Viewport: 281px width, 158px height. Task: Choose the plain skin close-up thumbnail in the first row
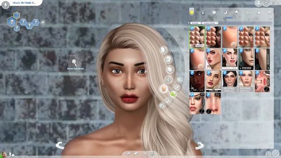click(230, 37)
